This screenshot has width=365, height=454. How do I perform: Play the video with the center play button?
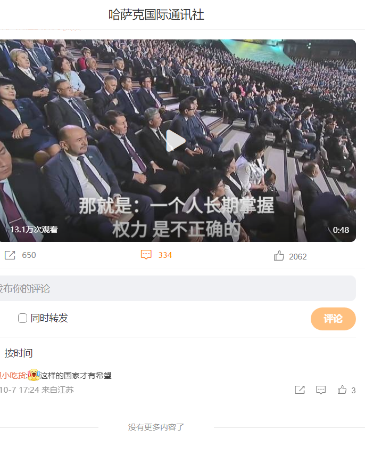[176, 141]
